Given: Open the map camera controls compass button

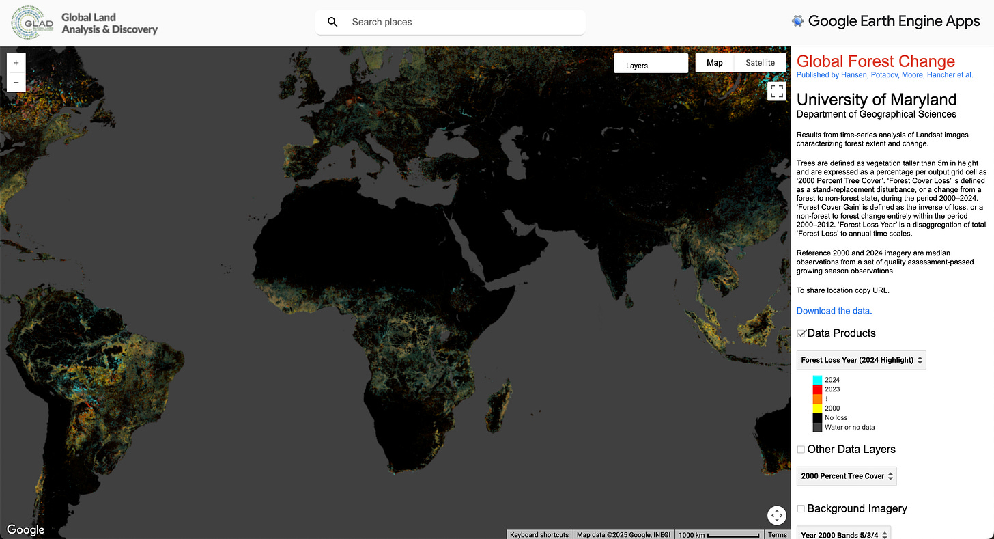Looking at the screenshot, I should pos(776,515).
